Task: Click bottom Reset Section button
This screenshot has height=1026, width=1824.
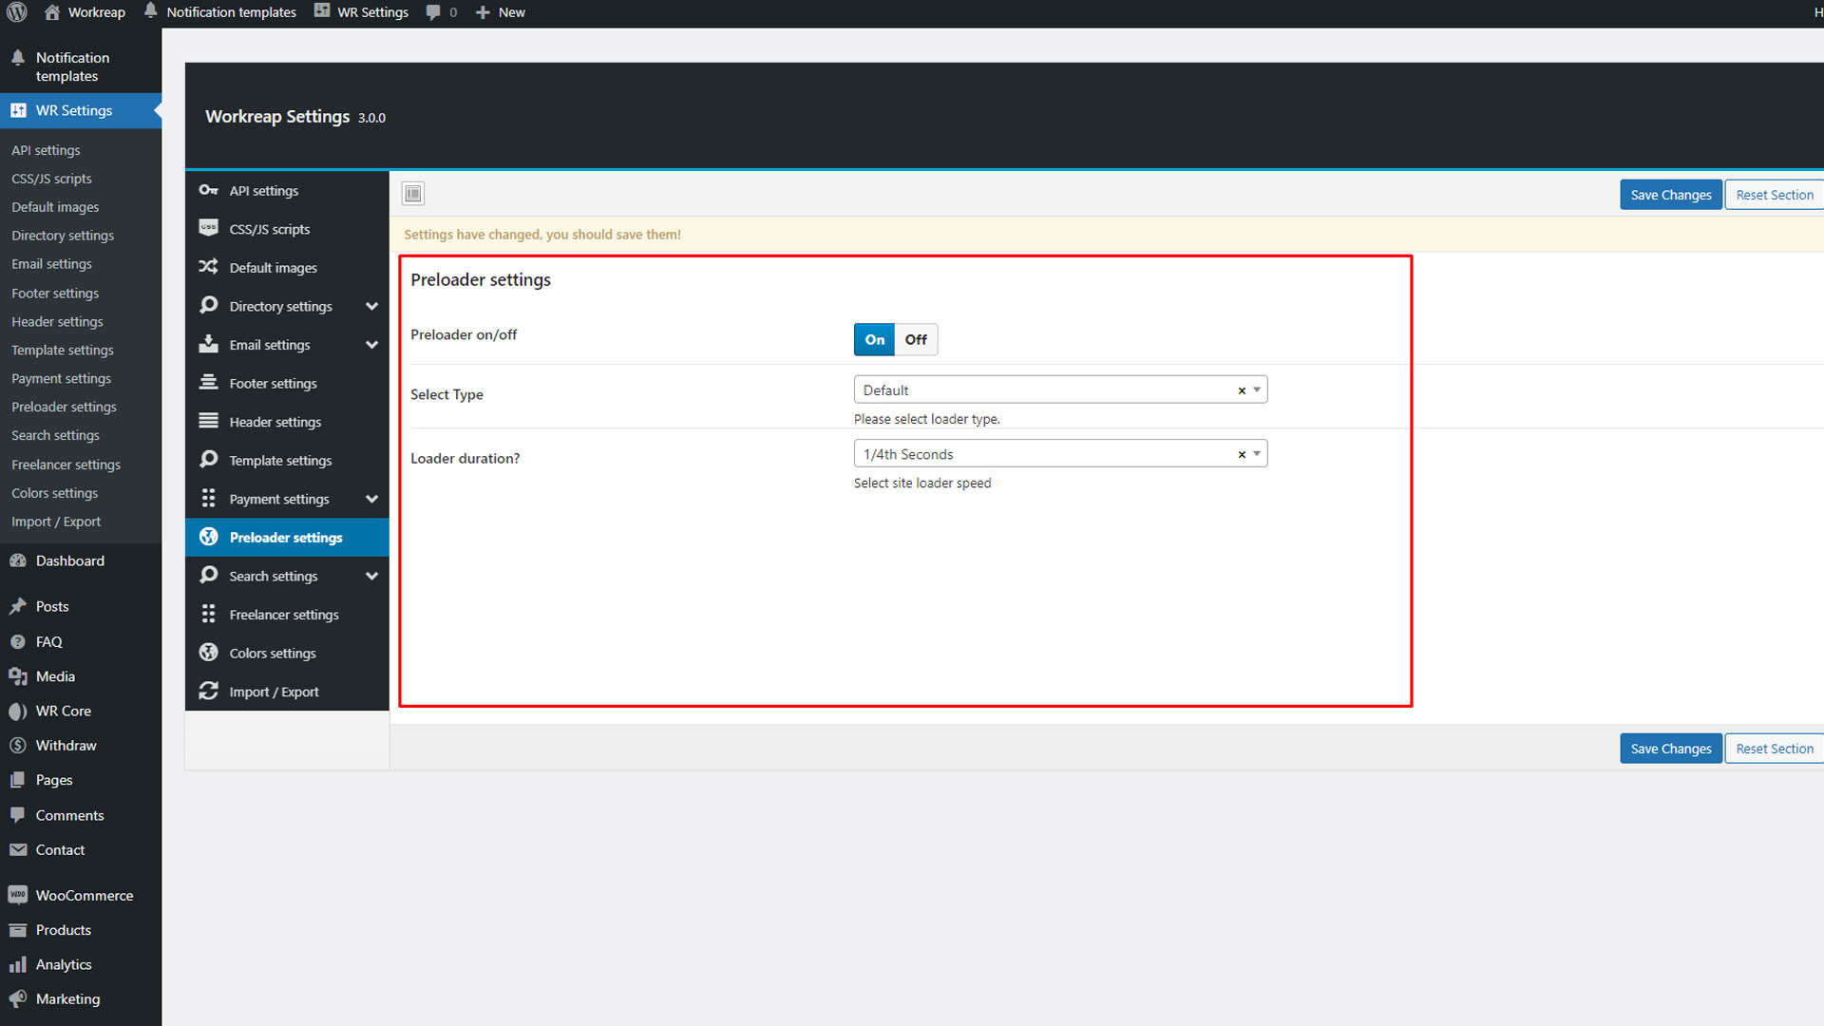Action: click(x=1774, y=749)
